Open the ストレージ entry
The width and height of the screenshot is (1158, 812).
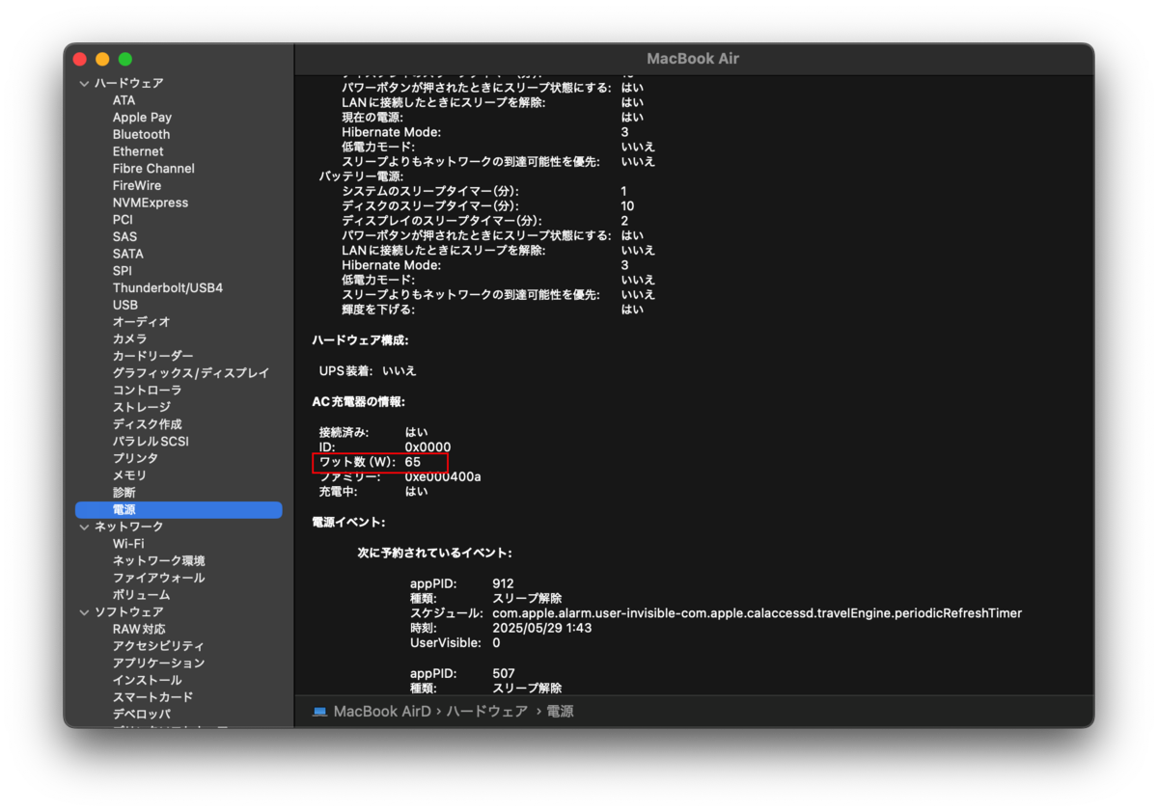coord(141,407)
